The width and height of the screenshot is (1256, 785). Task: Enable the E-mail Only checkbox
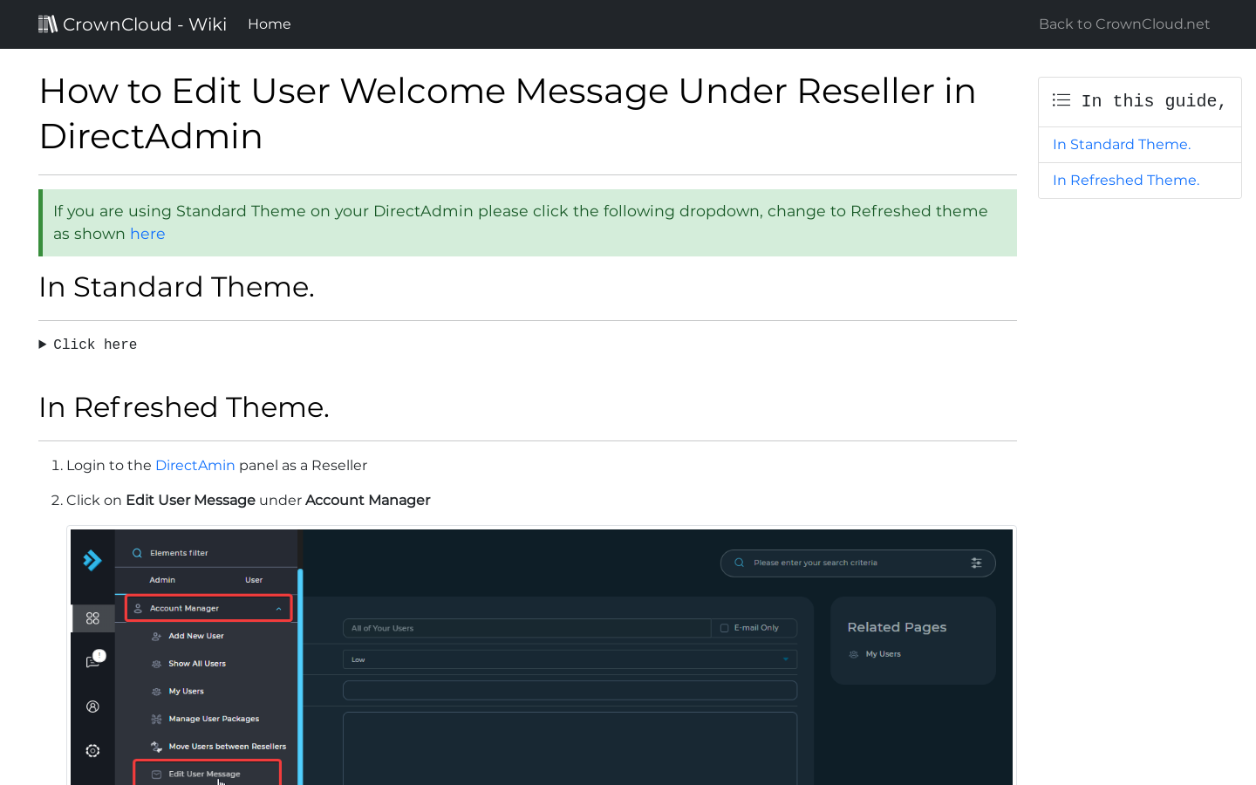click(x=725, y=628)
